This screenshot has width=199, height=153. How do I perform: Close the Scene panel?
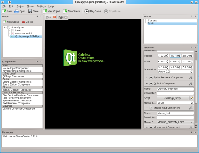pos(195,16)
